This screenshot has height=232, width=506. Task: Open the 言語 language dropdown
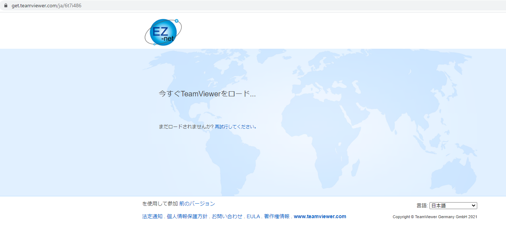453,205
